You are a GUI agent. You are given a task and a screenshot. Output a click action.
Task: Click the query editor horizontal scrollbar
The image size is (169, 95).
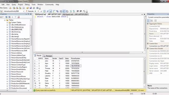click(x=82, y=52)
